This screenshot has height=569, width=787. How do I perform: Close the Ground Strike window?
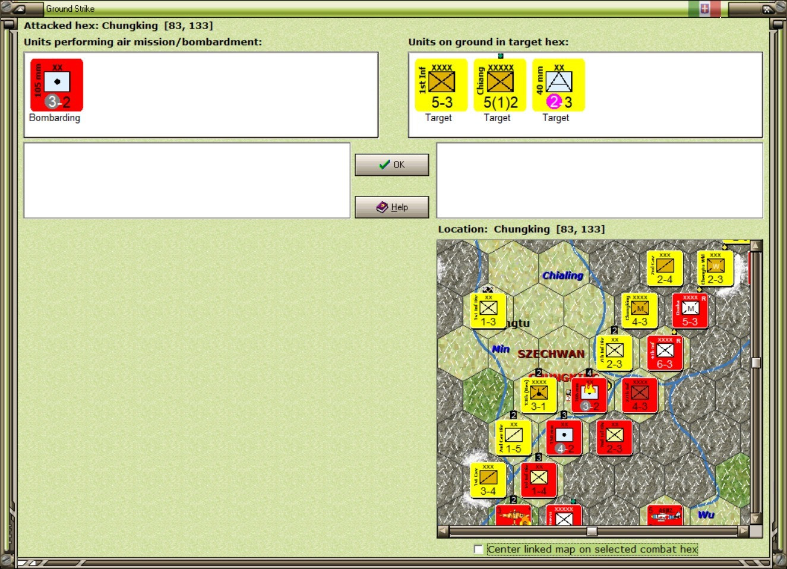pos(767,9)
